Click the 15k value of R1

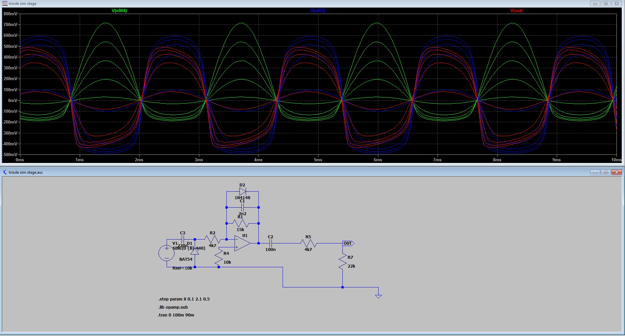[x=240, y=229]
